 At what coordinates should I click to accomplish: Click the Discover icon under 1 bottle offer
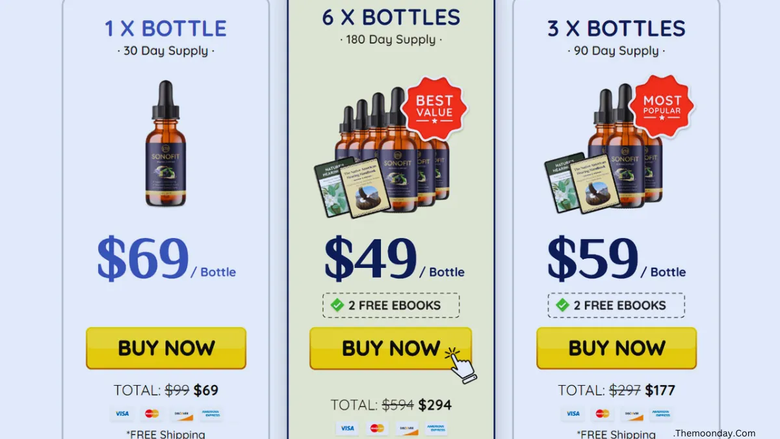[x=182, y=414]
